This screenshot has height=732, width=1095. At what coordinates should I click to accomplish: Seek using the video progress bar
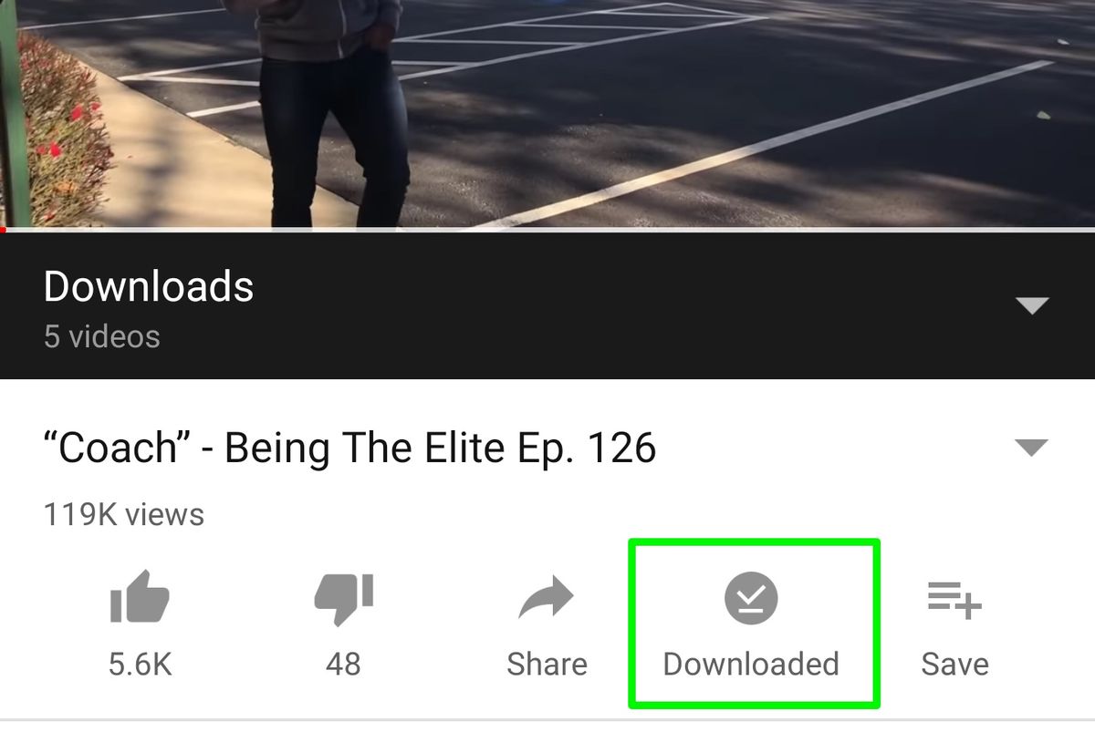547,230
